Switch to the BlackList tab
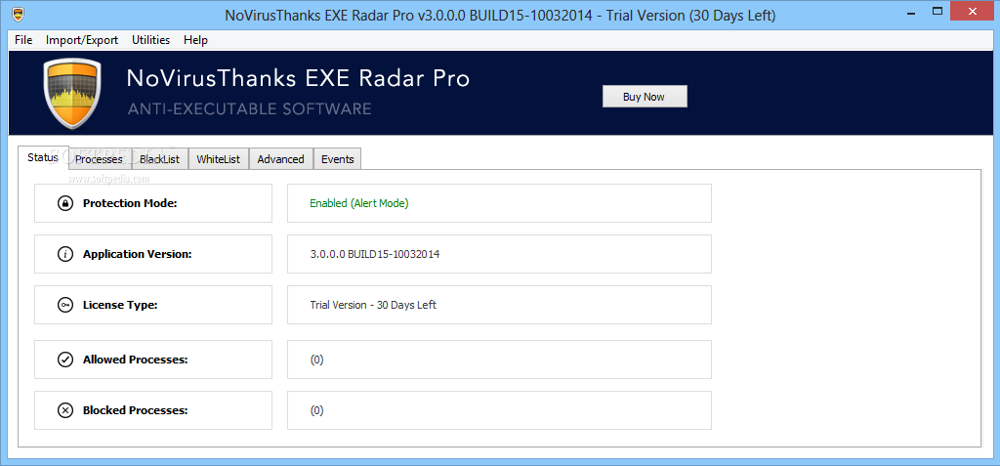Viewport: 1000px width, 466px height. [160, 159]
